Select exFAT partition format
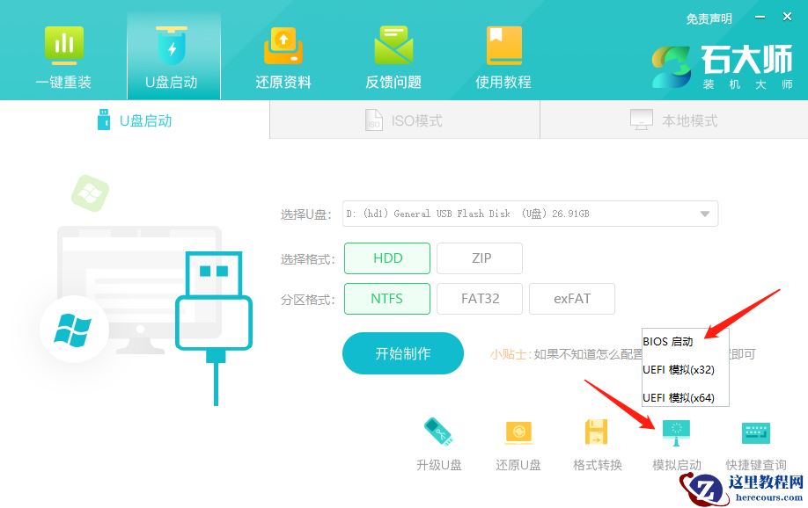Image resolution: width=808 pixels, height=508 pixels. tap(571, 299)
